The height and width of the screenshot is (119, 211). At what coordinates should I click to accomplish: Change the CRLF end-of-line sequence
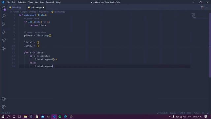pos(189,113)
